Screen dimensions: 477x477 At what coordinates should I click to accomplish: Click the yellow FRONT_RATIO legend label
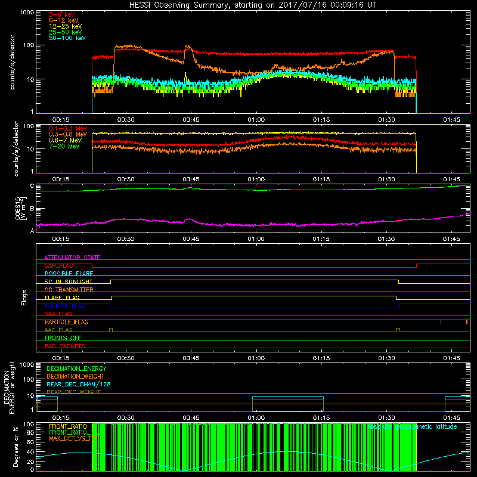pos(68,426)
